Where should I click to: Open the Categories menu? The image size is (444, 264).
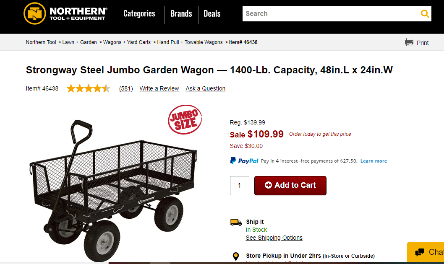pos(139,13)
